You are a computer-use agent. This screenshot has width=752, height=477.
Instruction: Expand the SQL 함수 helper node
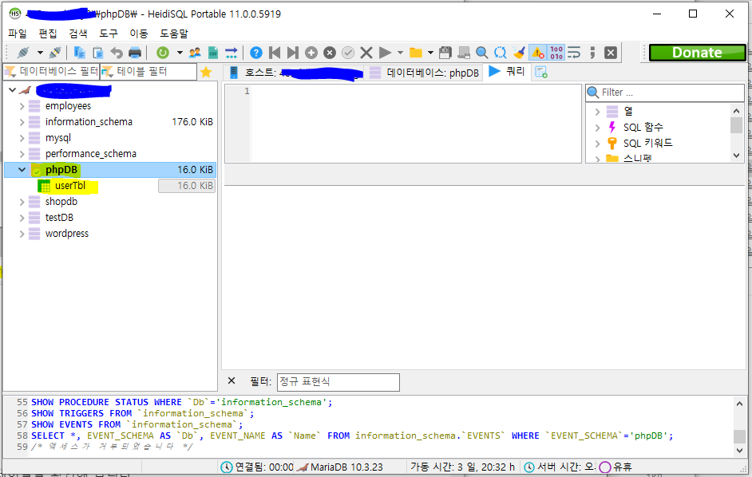pos(598,128)
